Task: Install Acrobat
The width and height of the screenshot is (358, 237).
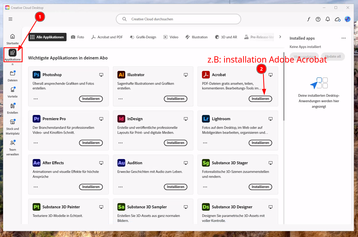Action: click(x=260, y=99)
